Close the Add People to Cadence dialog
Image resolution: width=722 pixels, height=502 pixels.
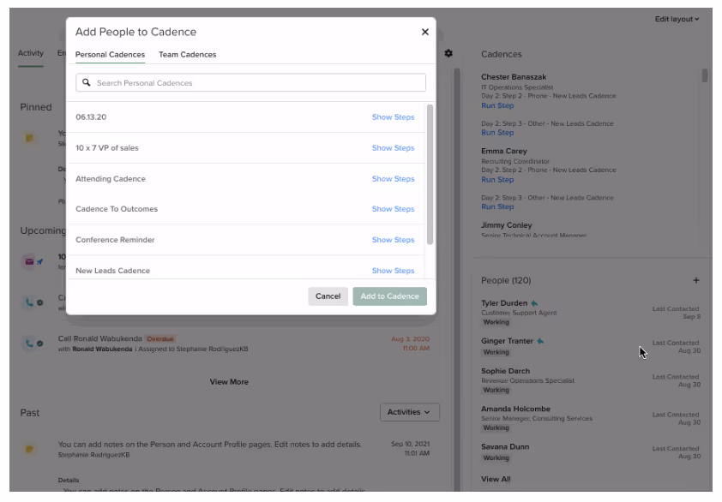[424, 32]
